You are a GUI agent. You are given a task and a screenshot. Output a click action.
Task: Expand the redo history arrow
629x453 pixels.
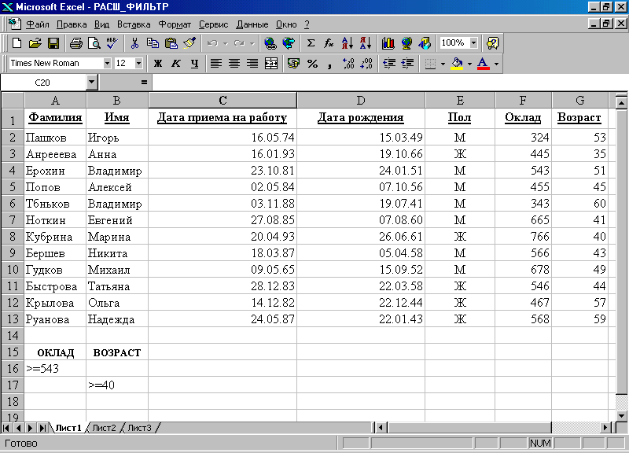click(252, 43)
